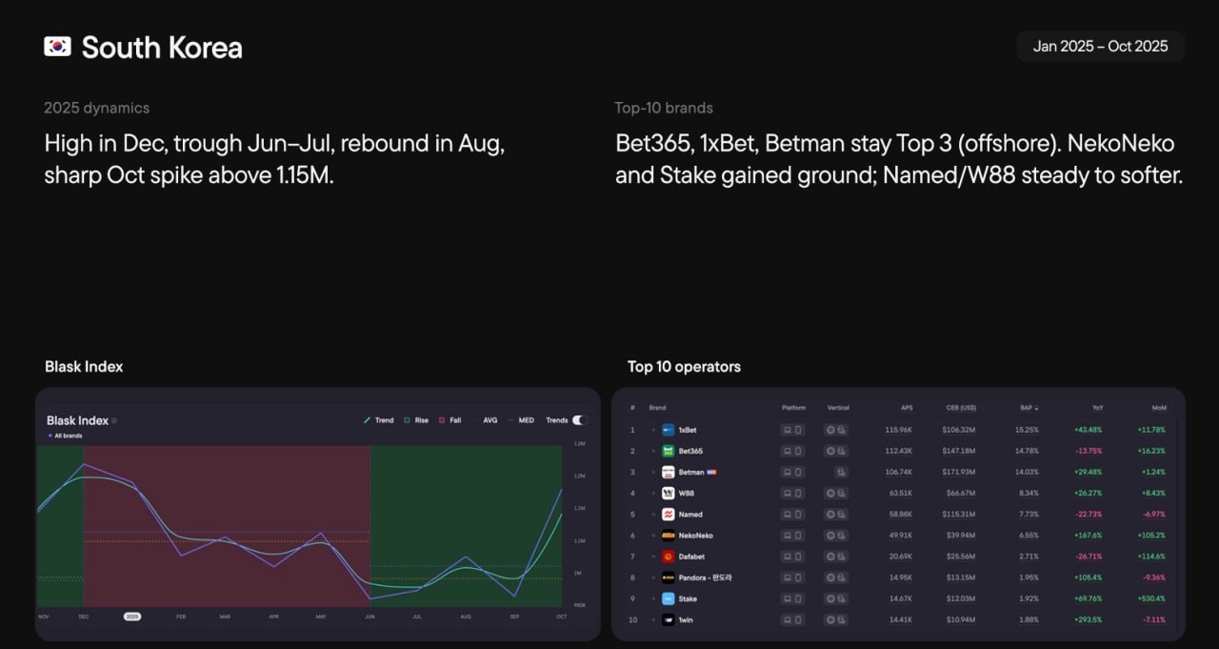Screen dimensions: 1219x649
Task: Click platform icons in the W88 row
Action: coord(792,494)
